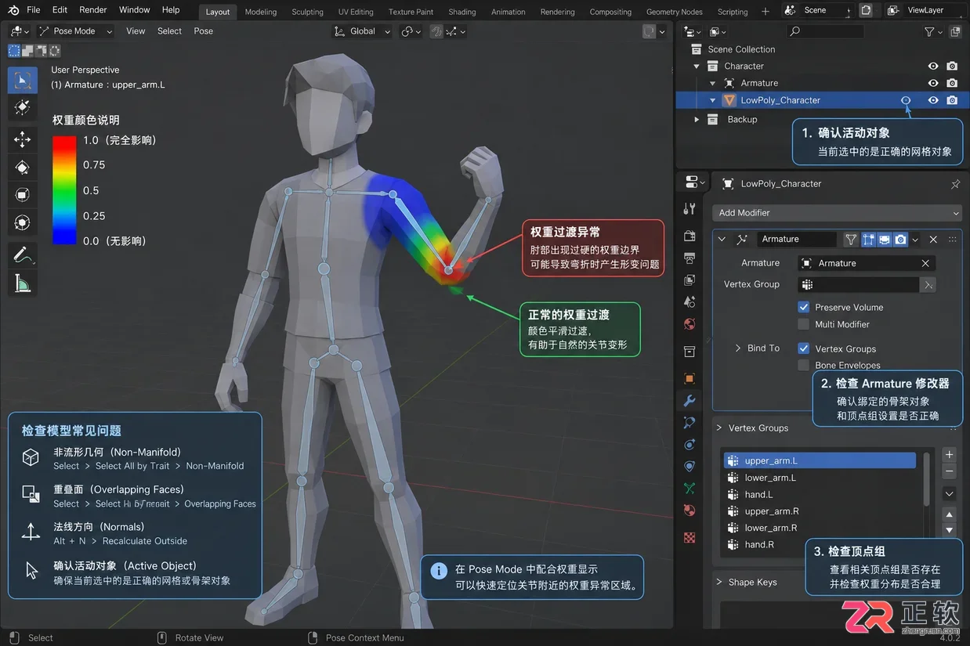Hide Character collection with eye icon
Screen dimensions: 970x646
point(933,67)
